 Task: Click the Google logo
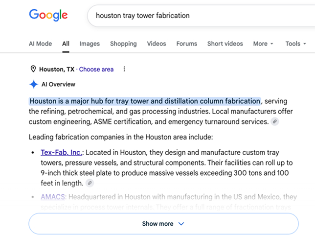coord(48,15)
